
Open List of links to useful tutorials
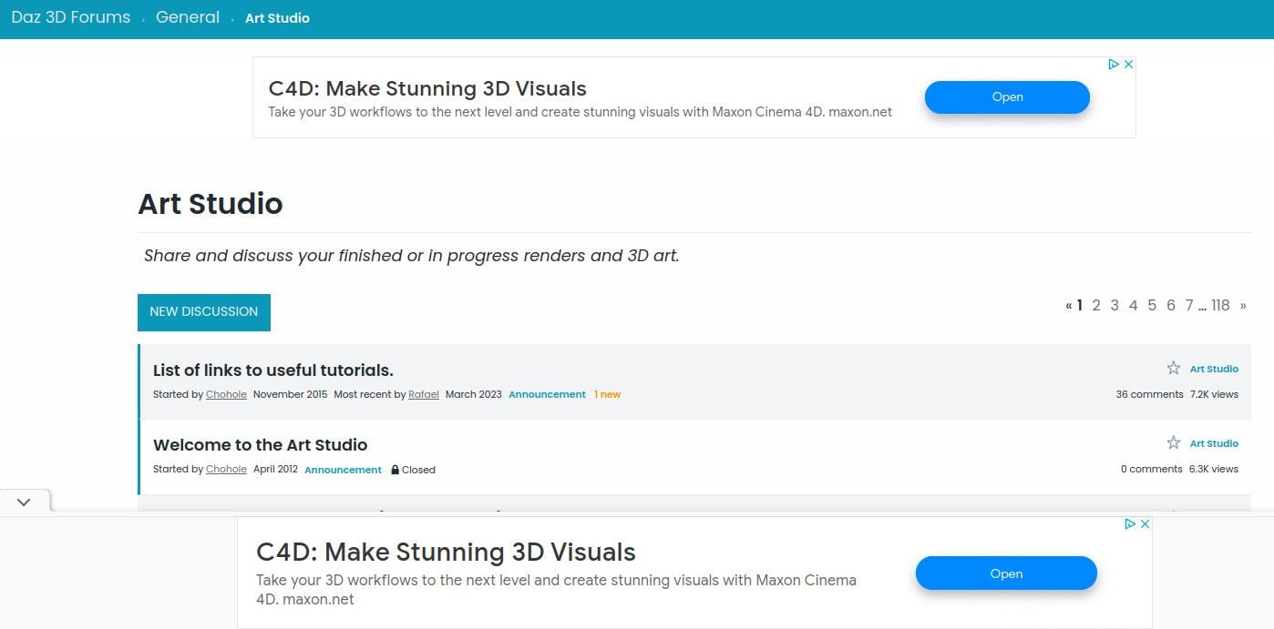[x=272, y=370]
